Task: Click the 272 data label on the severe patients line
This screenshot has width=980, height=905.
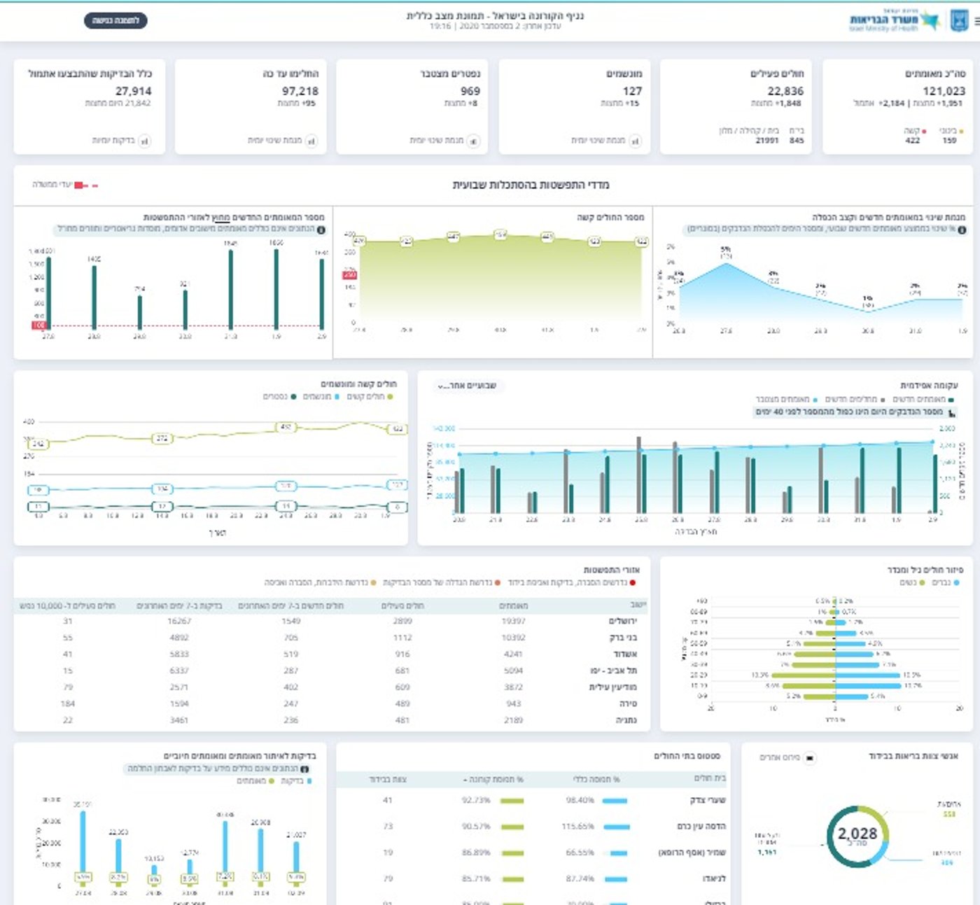Action: pos(162,438)
